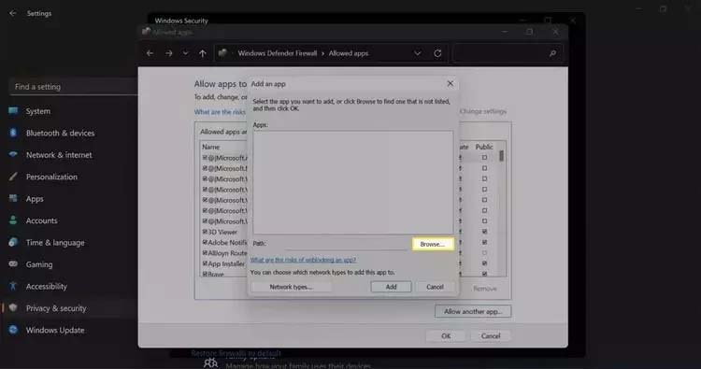Close the Add an app dialog

click(x=451, y=83)
